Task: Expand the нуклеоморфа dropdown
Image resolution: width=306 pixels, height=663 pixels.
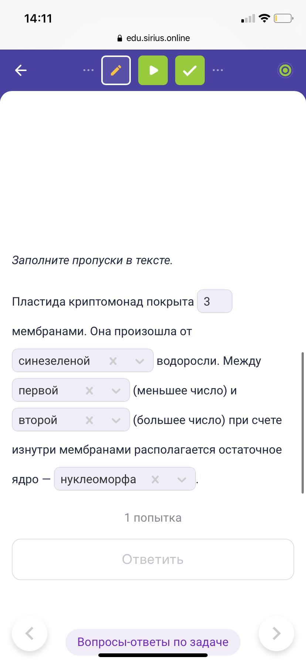Action: [182, 479]
